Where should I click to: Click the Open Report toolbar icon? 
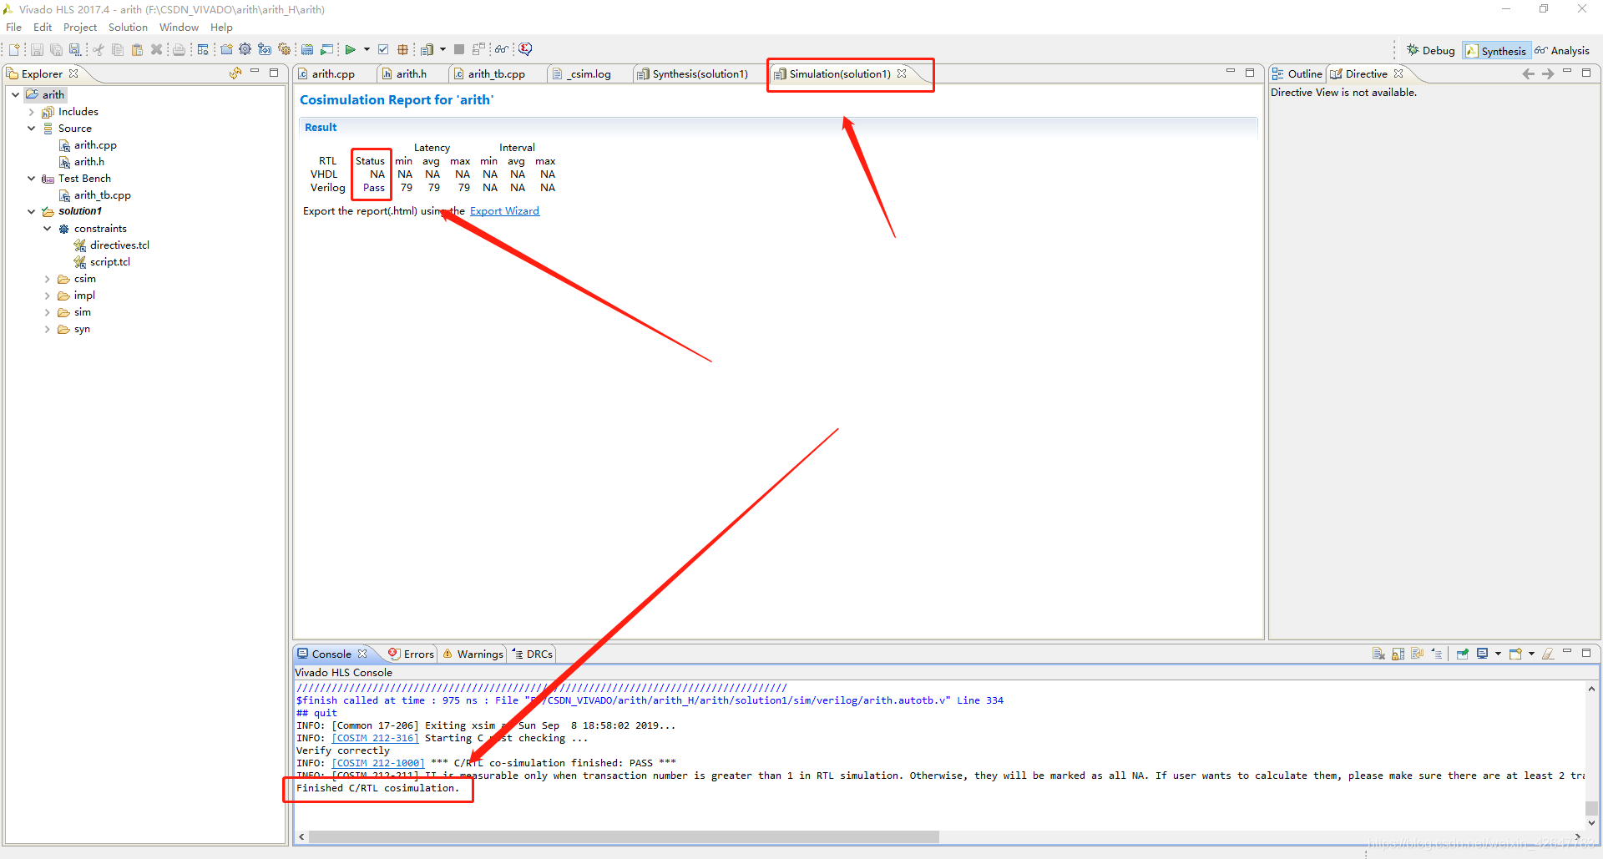click(427, 49)
